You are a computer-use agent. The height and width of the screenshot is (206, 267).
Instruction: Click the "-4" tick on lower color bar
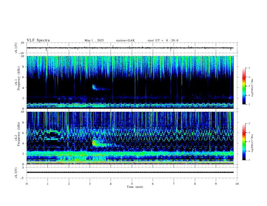coord(249,132)
